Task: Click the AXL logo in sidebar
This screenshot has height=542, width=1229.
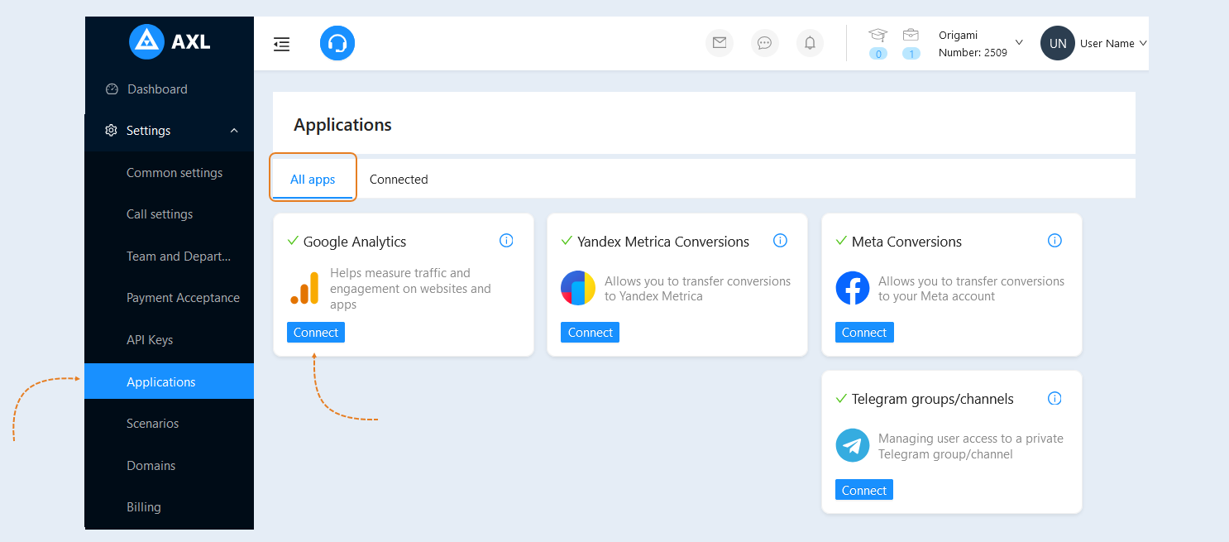Action: point(170,41)
